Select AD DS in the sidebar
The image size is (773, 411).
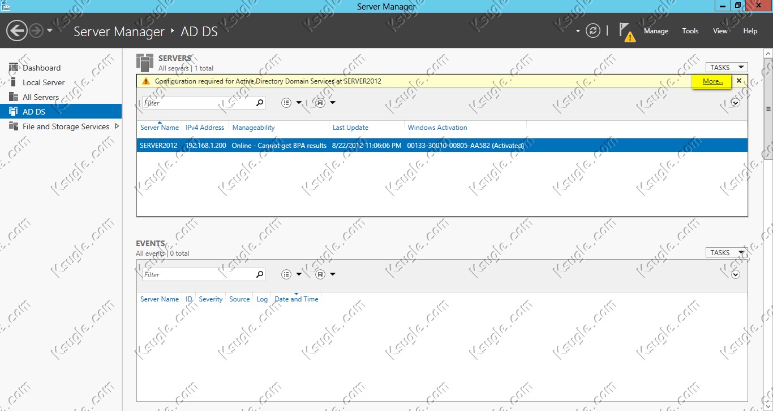point(61,112)
